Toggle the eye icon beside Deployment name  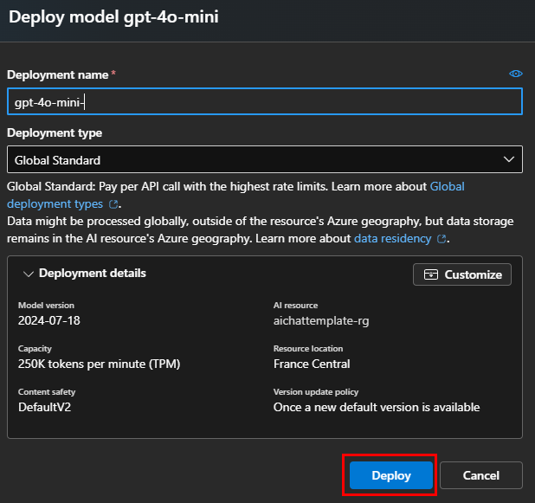pyautogui.click(x=516, y=74)
